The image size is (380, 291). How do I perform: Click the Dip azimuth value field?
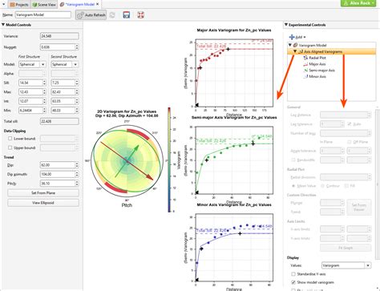[x=58, y=174]
